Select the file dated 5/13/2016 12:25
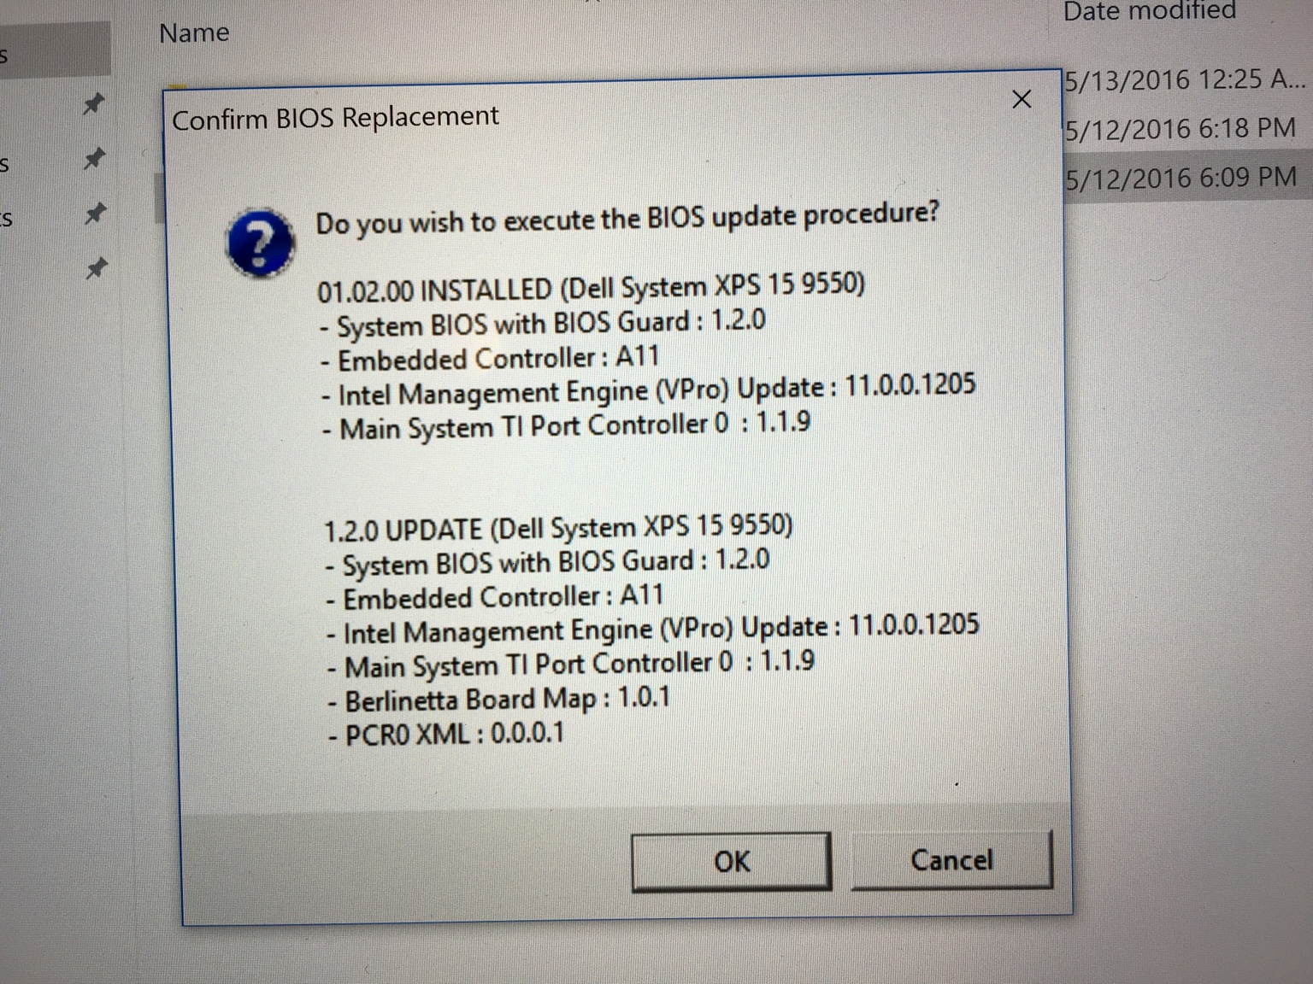The height and width of the screenshot is (984, 1313). pos(1186,80)
